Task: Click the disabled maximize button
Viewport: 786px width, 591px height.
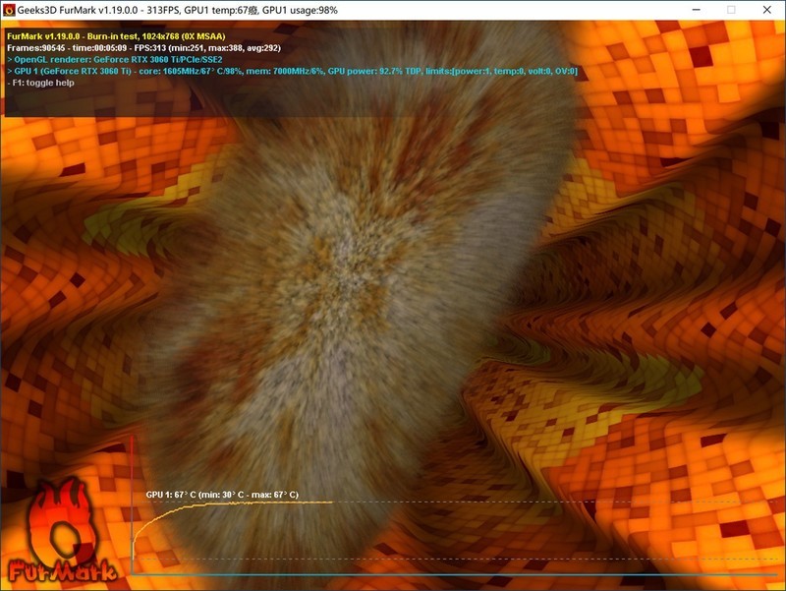Action: (731, 10)
